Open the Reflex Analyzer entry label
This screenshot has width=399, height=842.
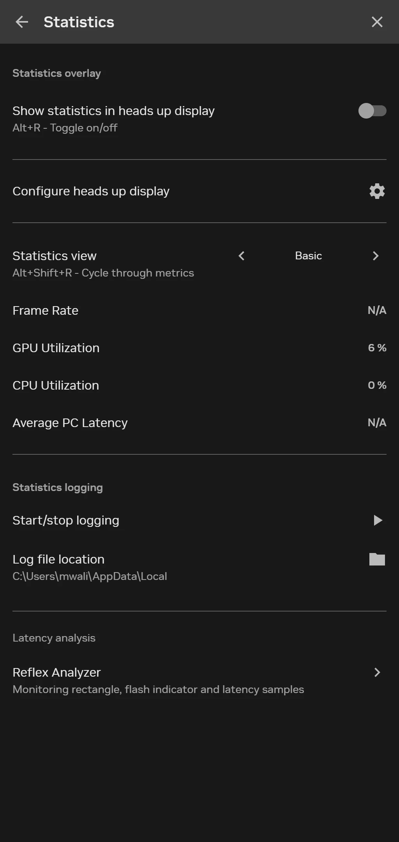tap(56, 672)
